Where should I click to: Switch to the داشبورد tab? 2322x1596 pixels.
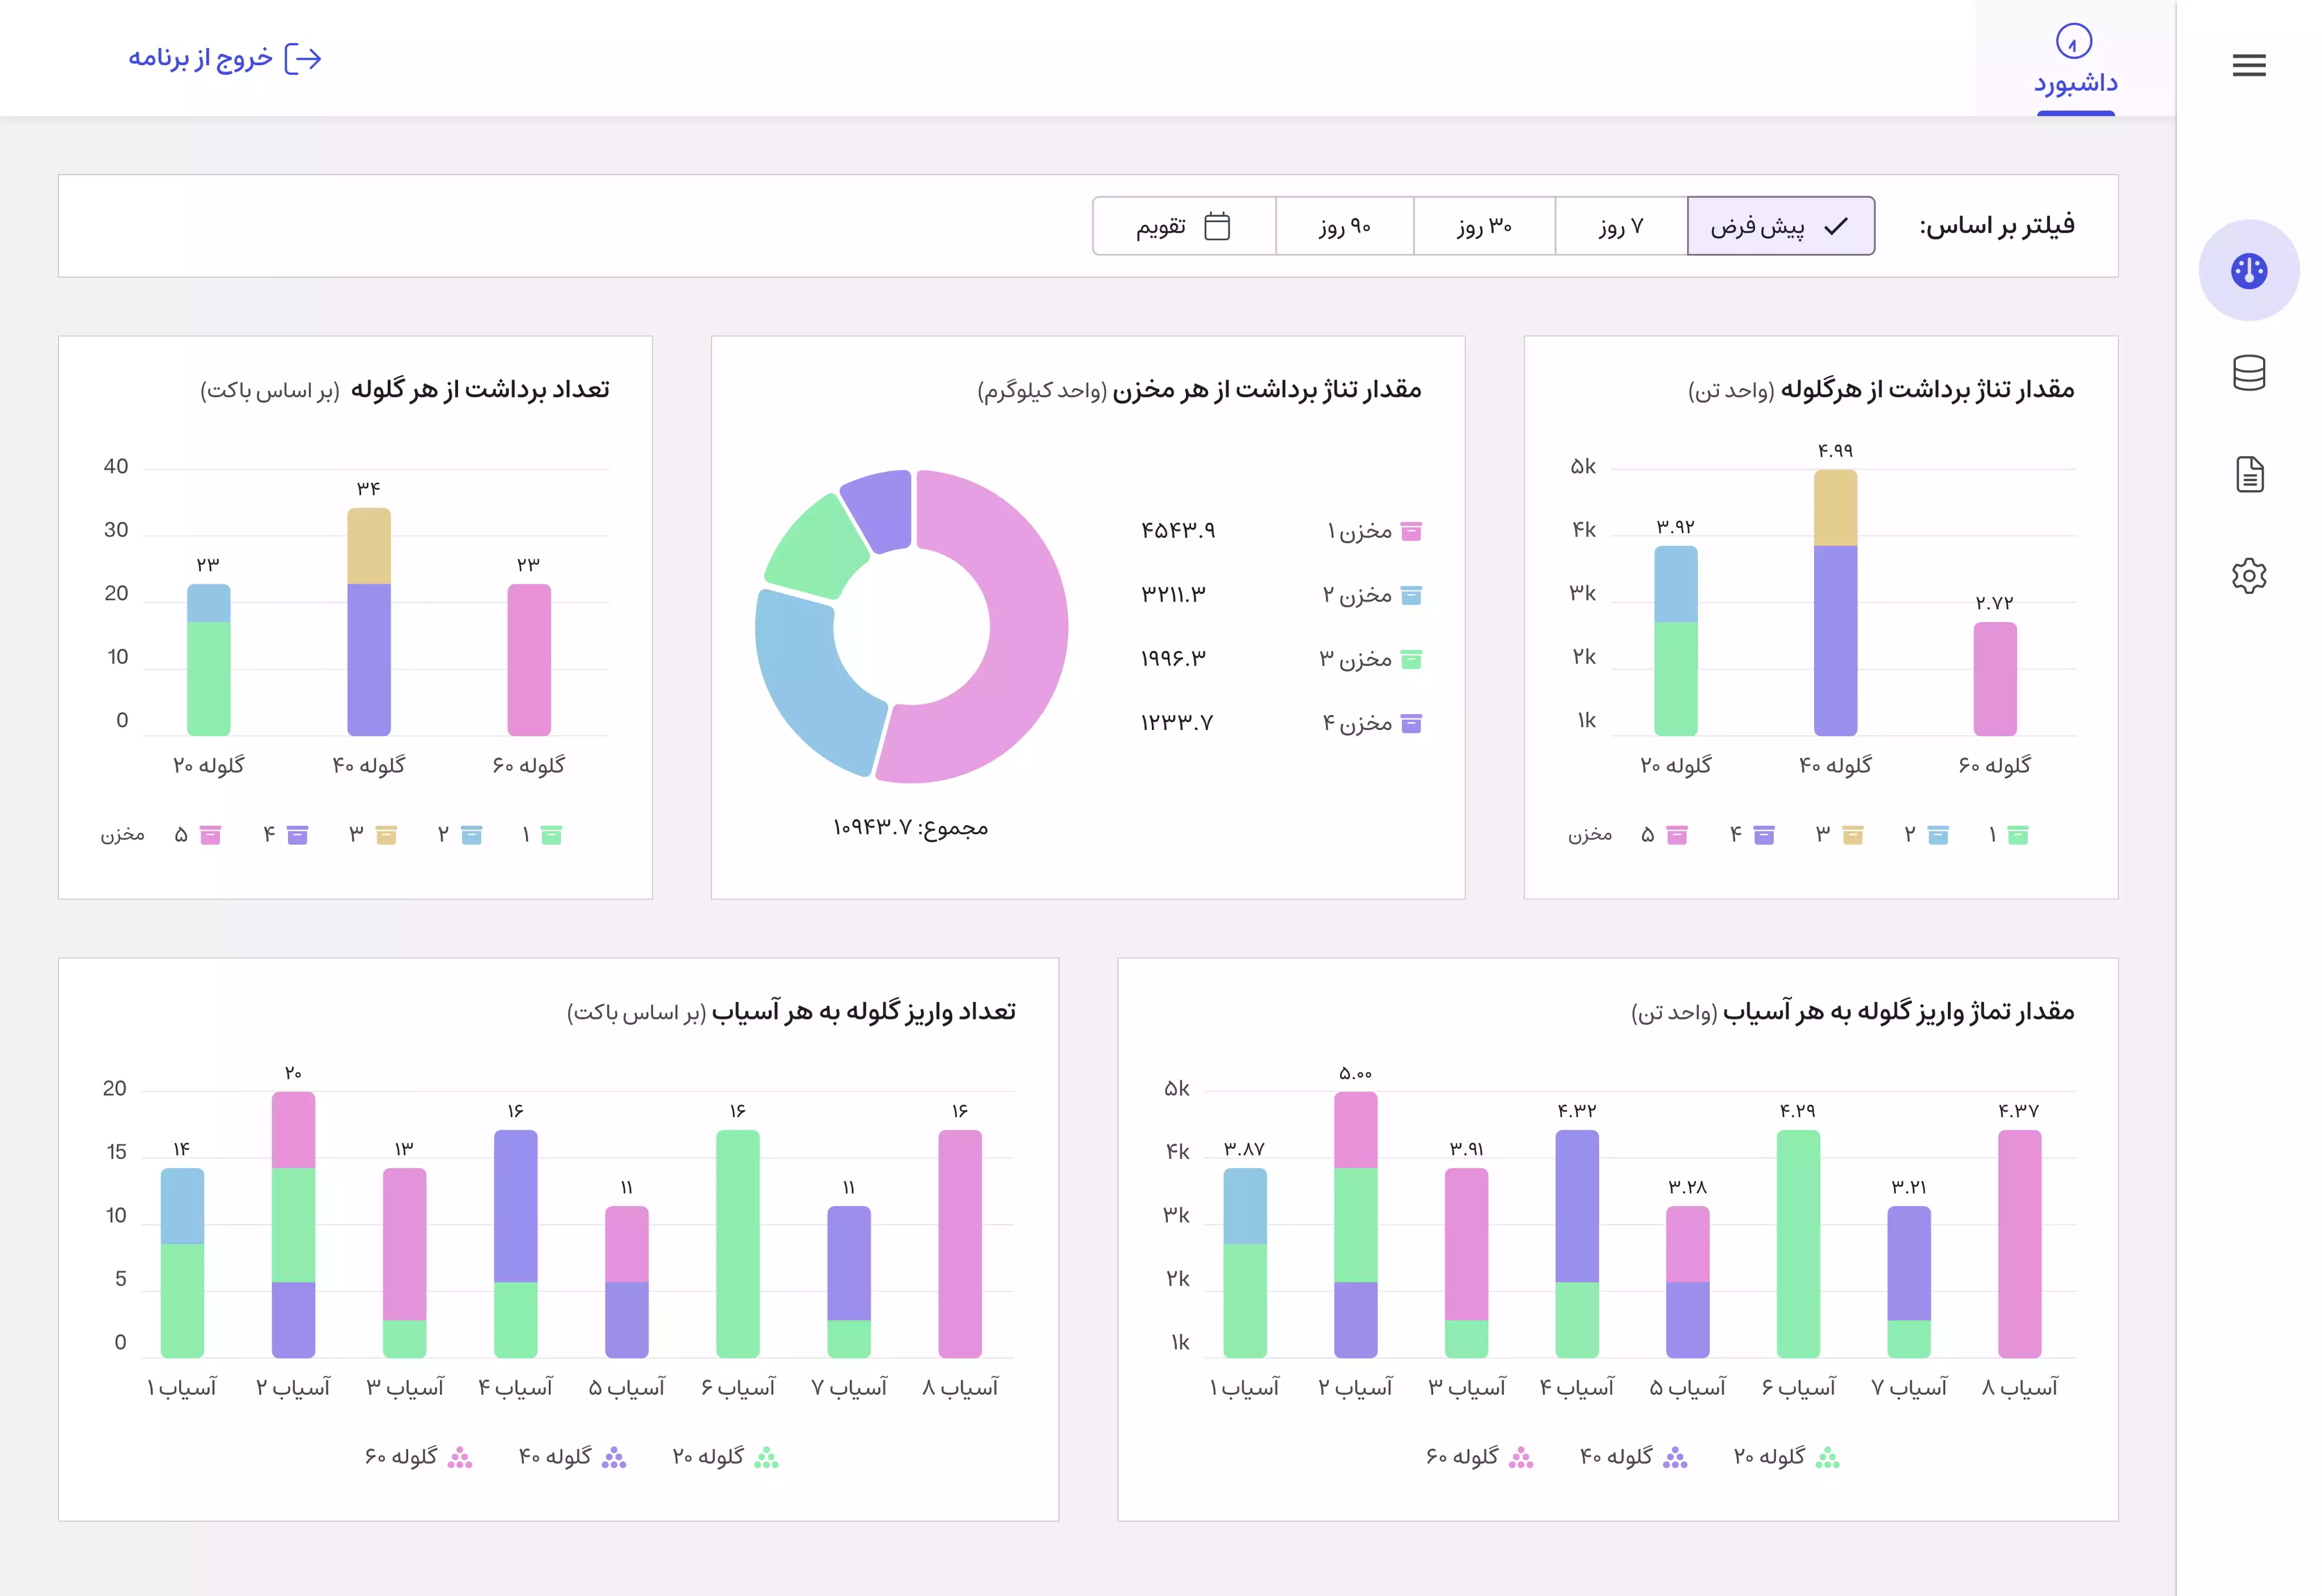(2075, 82)
